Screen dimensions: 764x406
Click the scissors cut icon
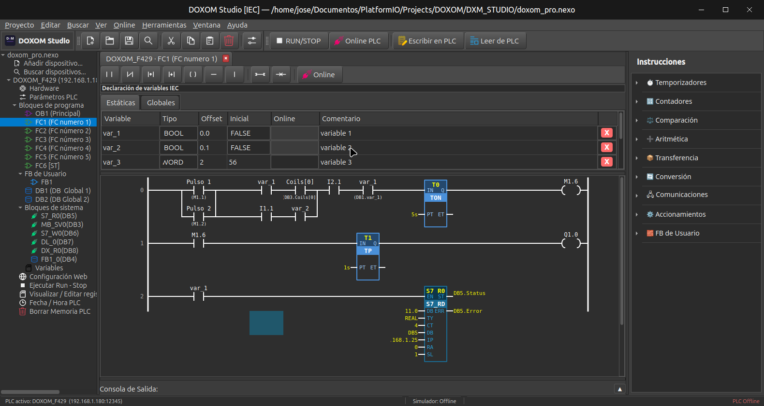tap(171, 41)
